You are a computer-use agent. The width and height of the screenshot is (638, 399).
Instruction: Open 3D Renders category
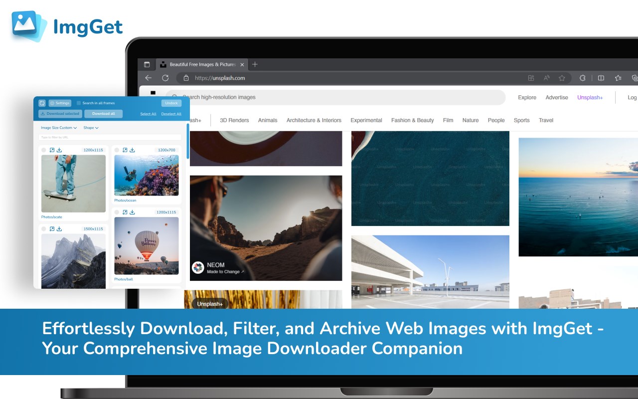click(234, 120)
